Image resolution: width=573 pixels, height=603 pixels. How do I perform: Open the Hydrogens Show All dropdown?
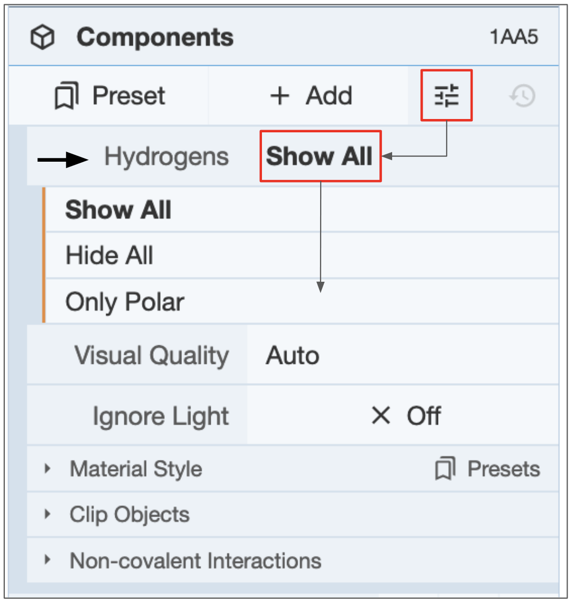pyautogui.click(x=320, y=156)
